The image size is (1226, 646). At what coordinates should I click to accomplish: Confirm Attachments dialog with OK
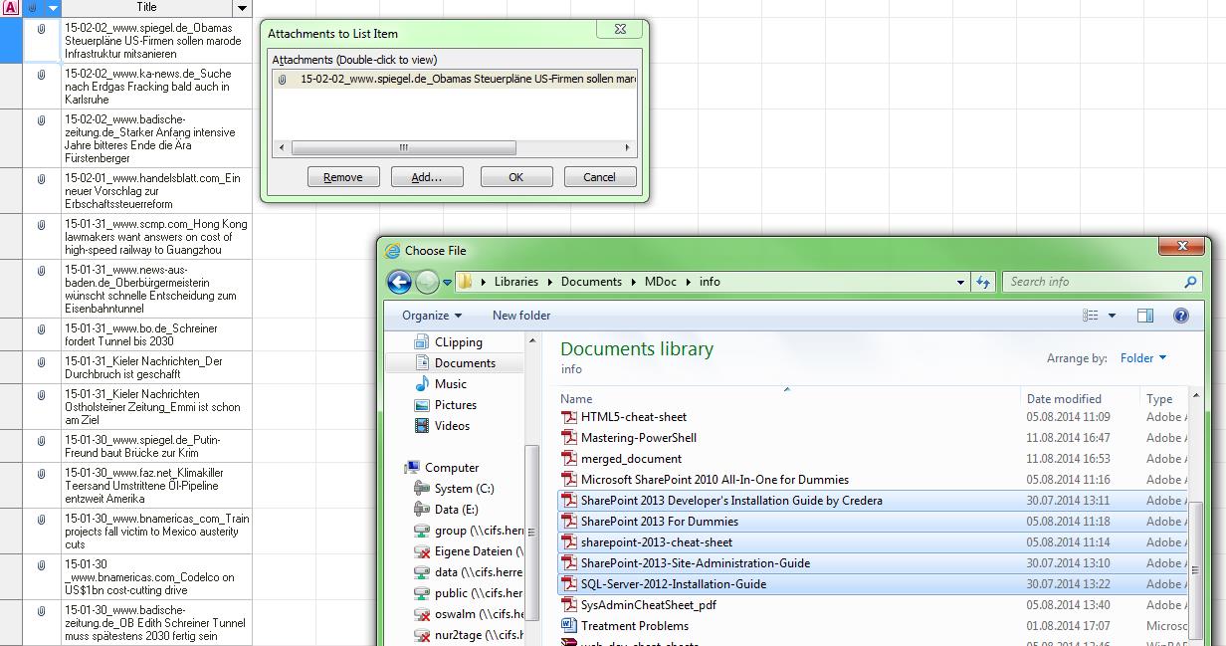(x=516, y=177)
